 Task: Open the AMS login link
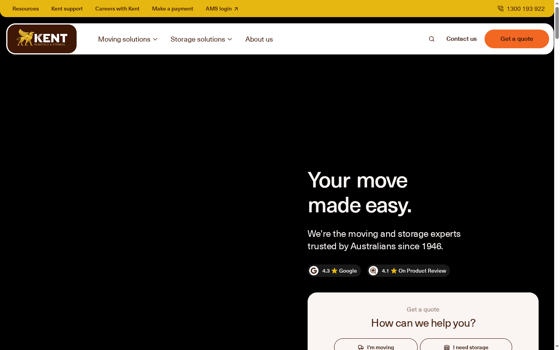coord(222,9)
